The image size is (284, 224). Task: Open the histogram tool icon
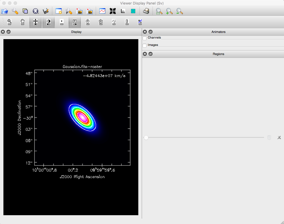(123, 11)
